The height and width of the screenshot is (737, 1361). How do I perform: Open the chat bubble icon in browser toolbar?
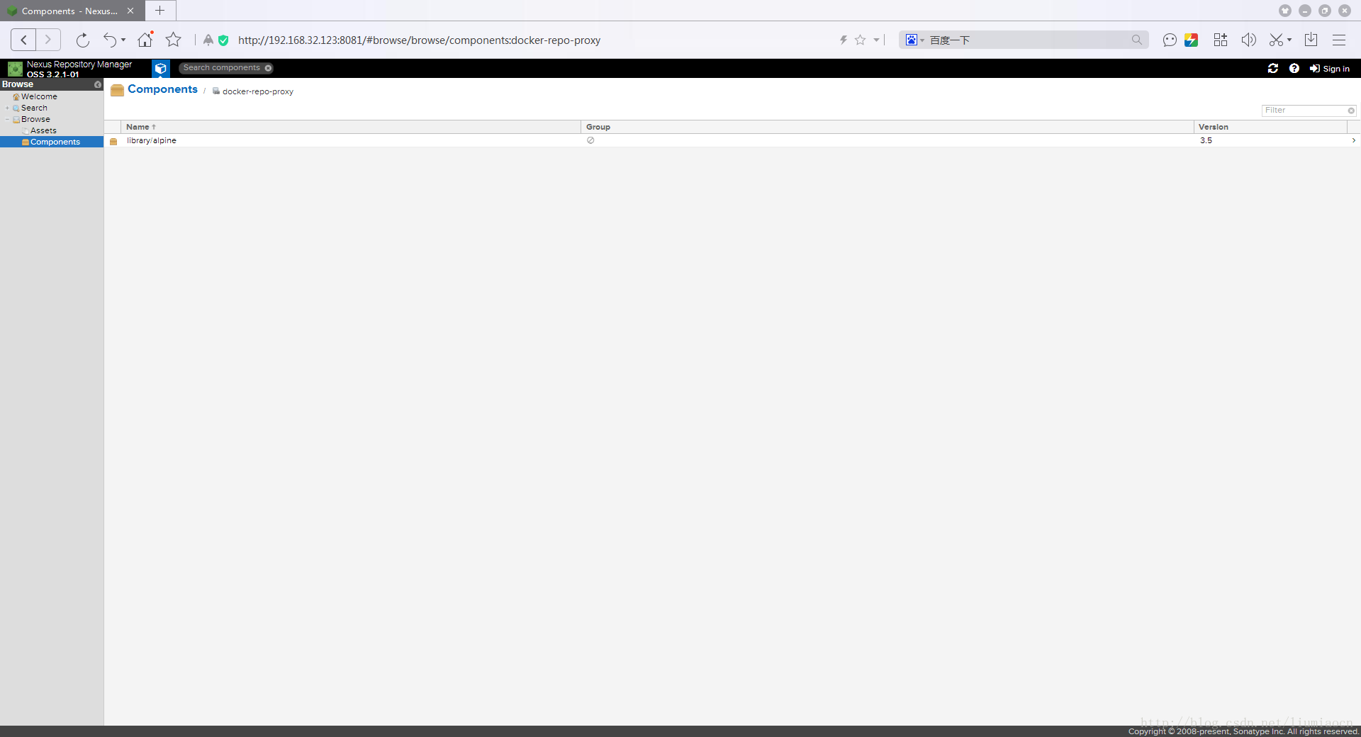(1170, 40)
